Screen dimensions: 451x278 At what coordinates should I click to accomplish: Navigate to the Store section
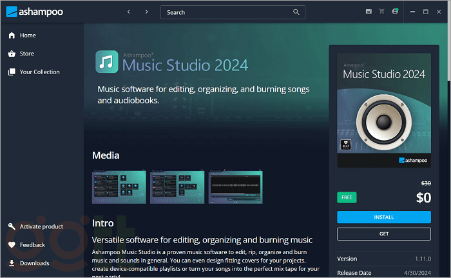(26, 54)
